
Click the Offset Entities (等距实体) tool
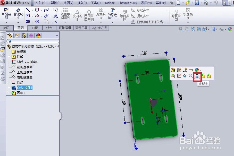coord(124,15)
